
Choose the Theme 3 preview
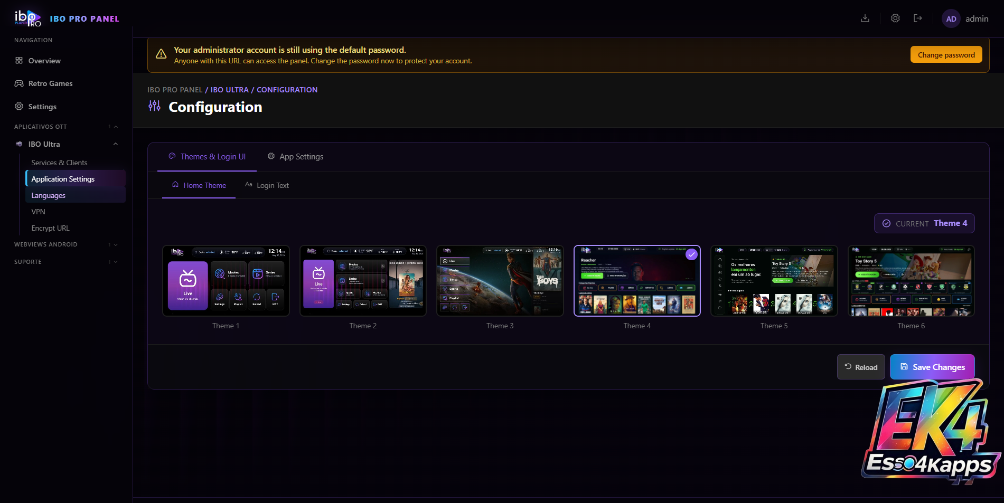coord(500,281)
